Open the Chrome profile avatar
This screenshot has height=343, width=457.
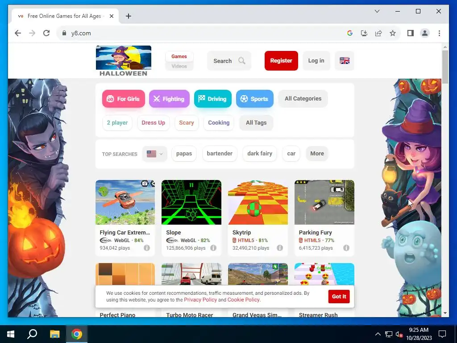click(x=425, y=33)
